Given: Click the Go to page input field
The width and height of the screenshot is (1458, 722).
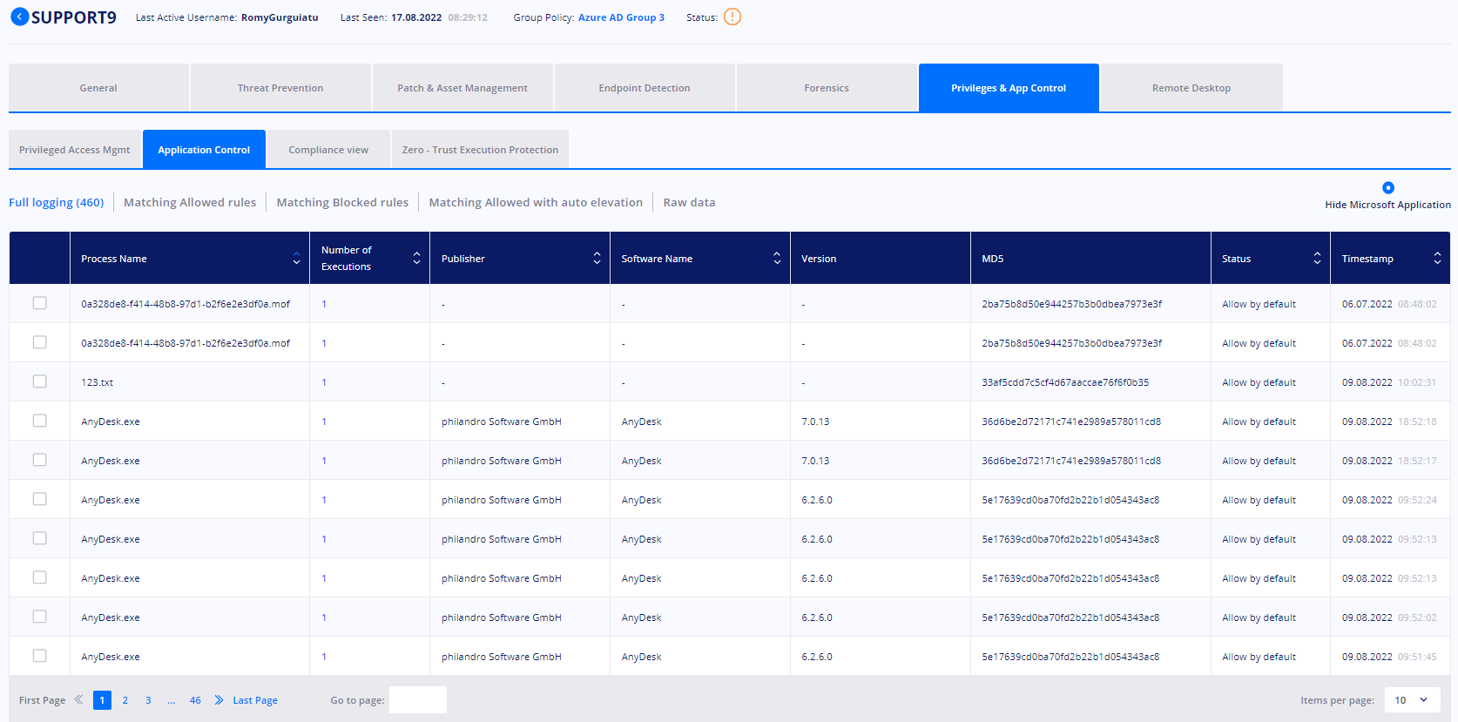Looking at the screenshot, I should pos(418,700).
